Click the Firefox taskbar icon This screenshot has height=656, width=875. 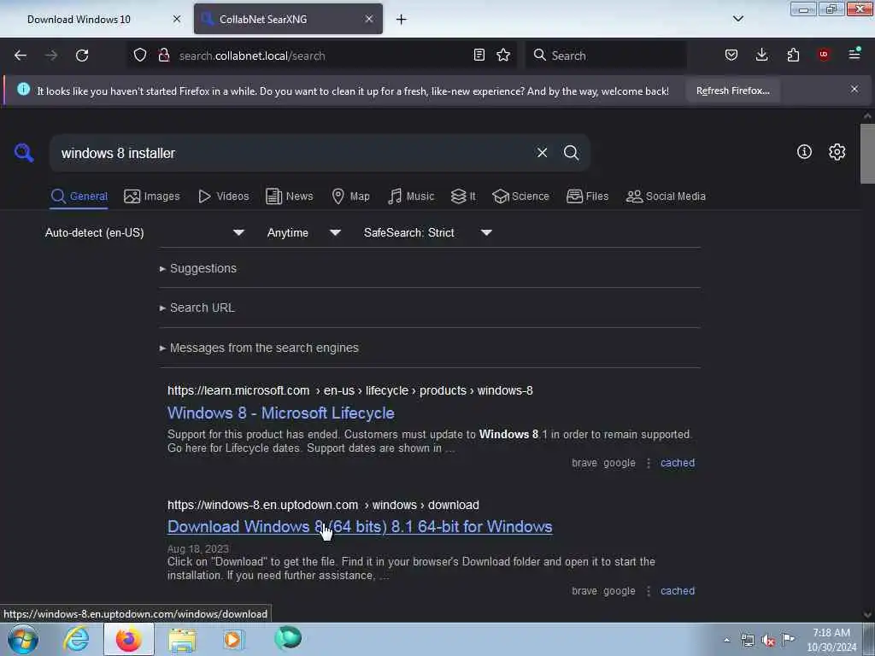tap(129, 639)
